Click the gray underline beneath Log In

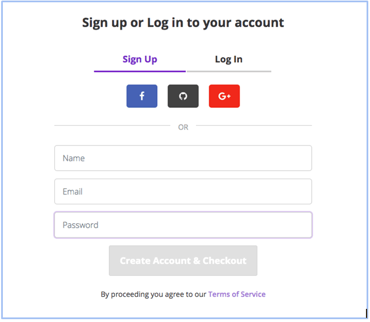[x=229, y=71]
